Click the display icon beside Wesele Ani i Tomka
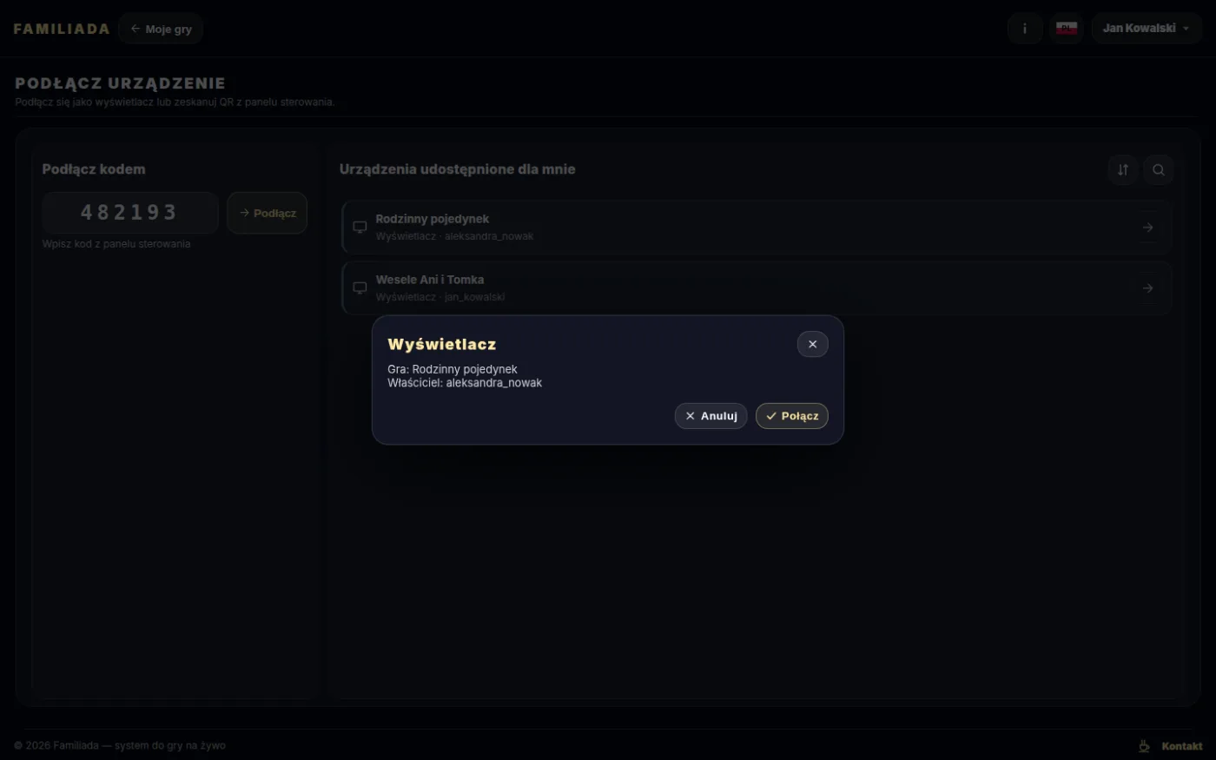Viewport: 1216px width, 760px height. click(x=360, y=288)
